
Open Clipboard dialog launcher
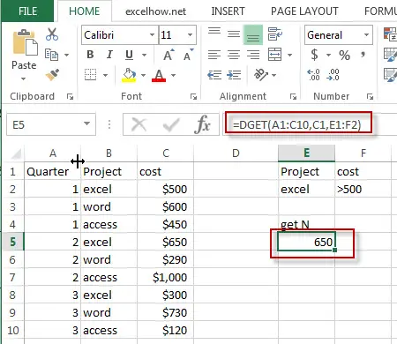click(70, 96)
